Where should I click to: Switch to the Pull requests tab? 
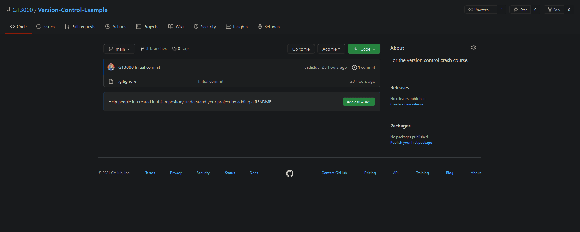point(80,27)
